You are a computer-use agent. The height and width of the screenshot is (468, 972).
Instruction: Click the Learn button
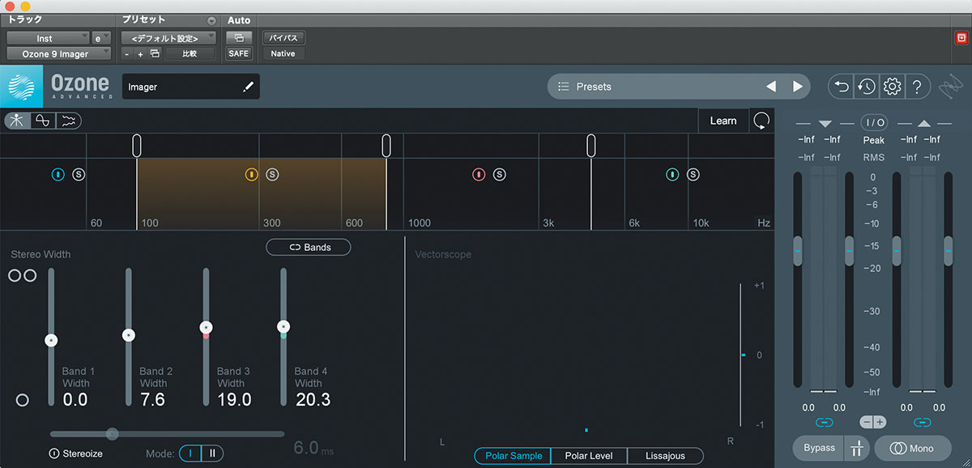pyautogui.click(x=723, y=121)
